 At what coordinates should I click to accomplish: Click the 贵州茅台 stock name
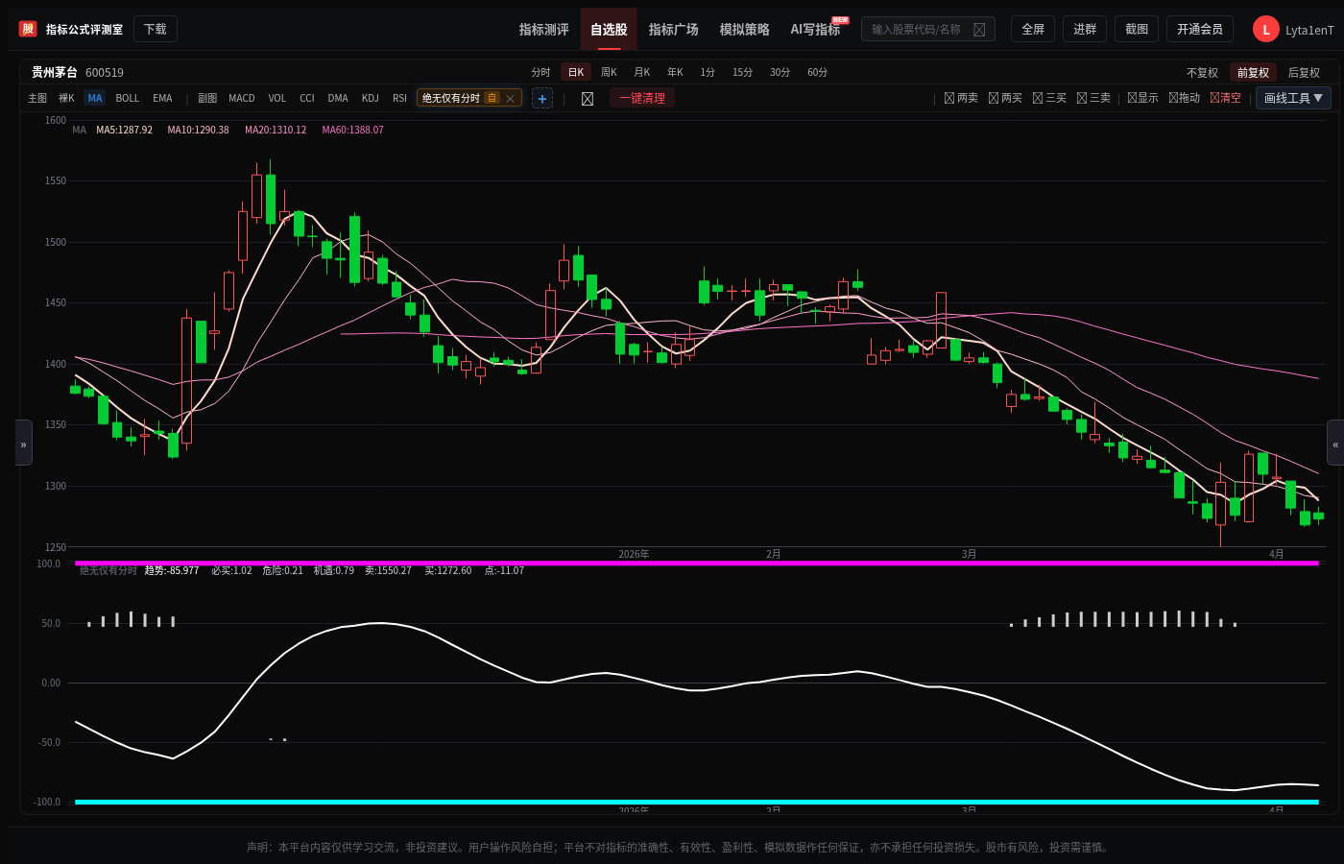(x=55, y=72)
